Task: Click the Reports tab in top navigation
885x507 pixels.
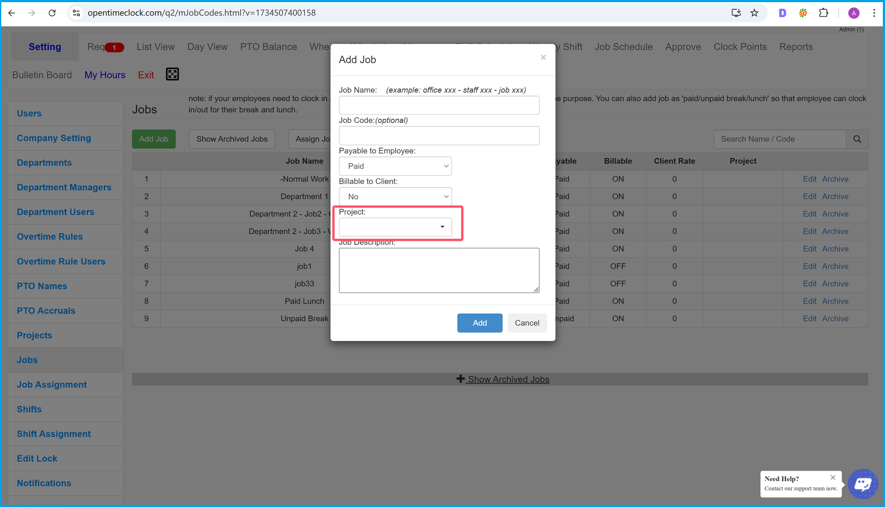Action: coord(796,47)
